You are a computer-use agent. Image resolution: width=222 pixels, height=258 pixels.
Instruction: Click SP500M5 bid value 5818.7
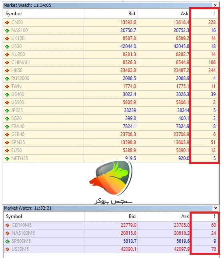click(130, 241)
